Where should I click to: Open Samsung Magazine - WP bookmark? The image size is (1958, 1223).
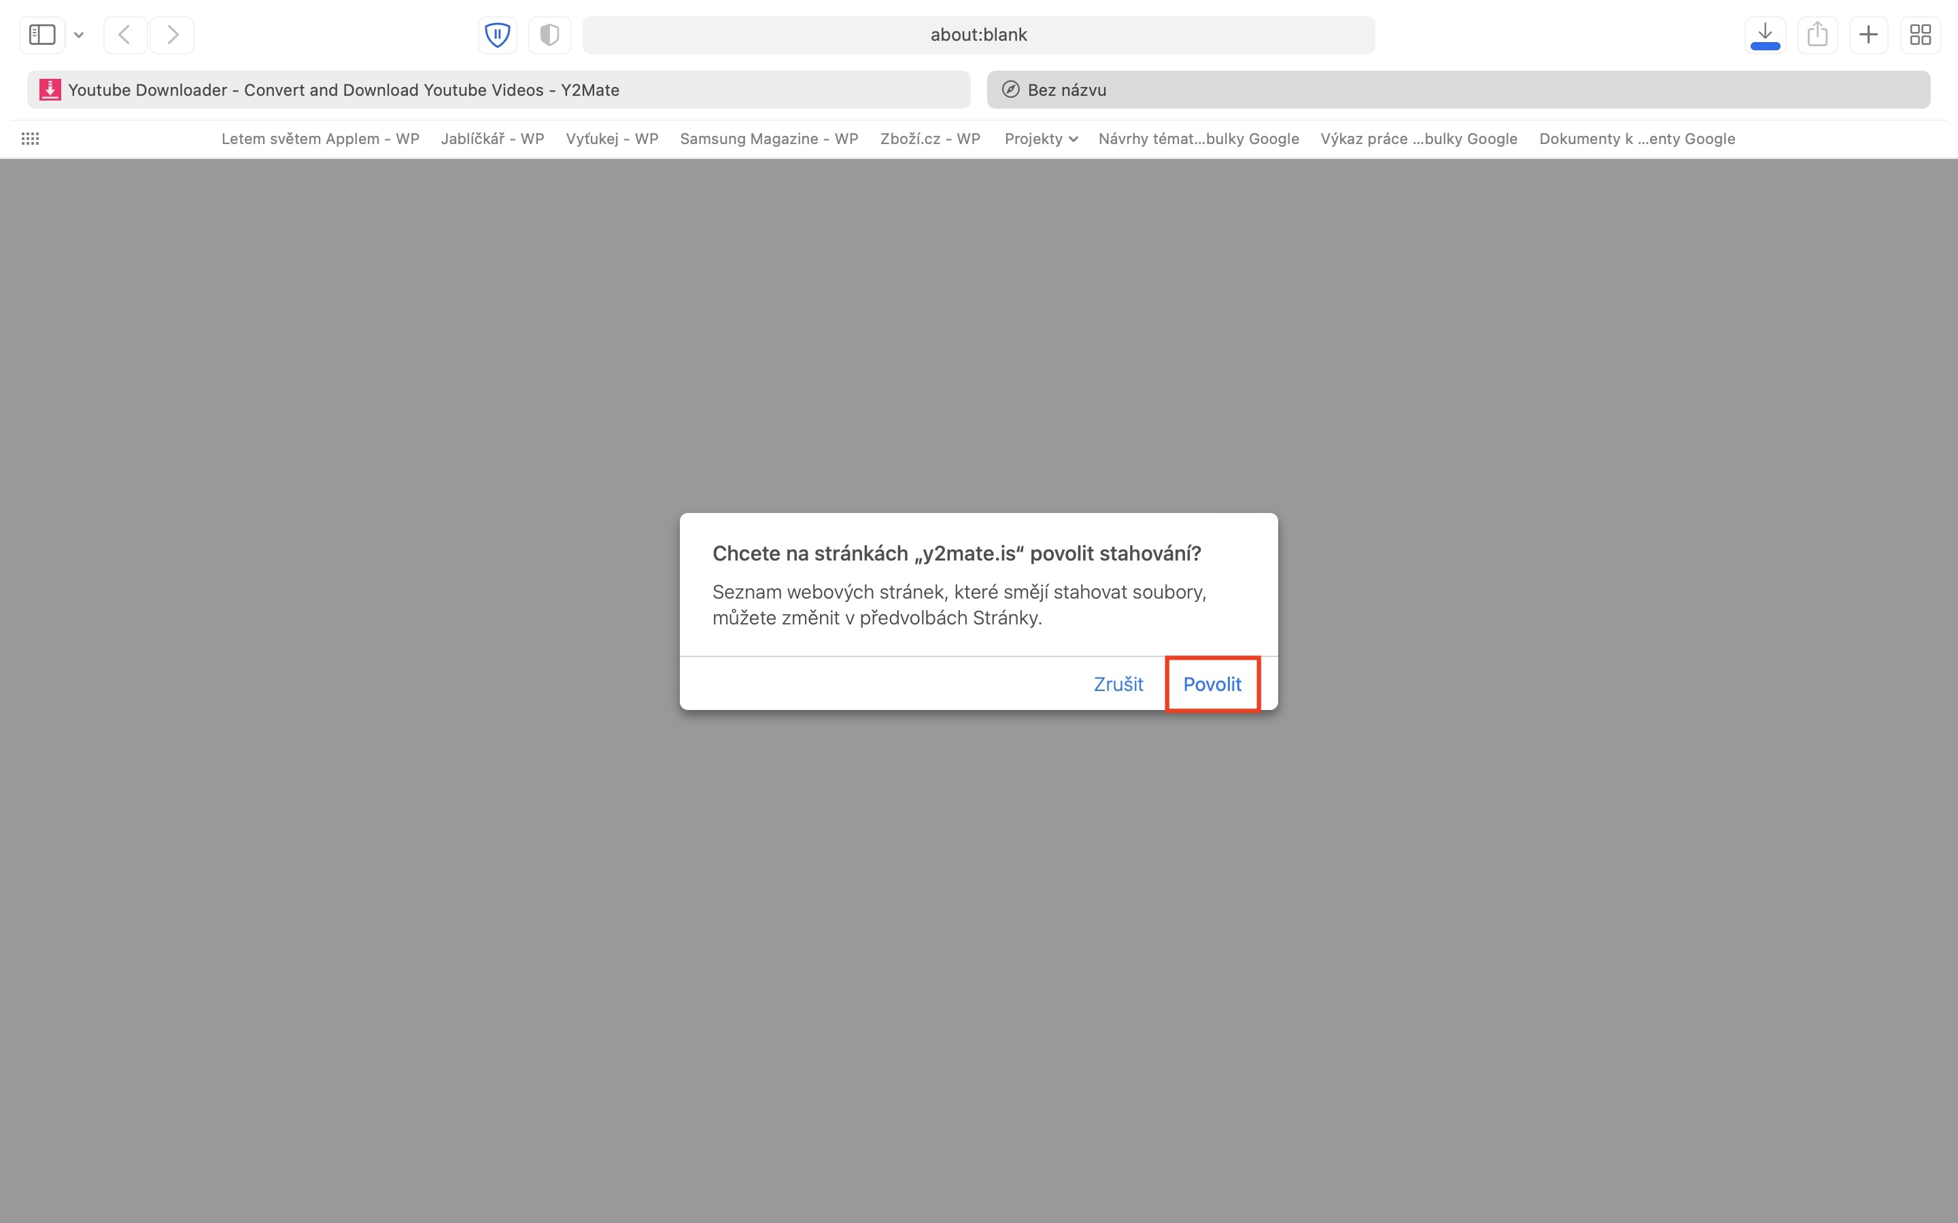[x=769, y=139]
